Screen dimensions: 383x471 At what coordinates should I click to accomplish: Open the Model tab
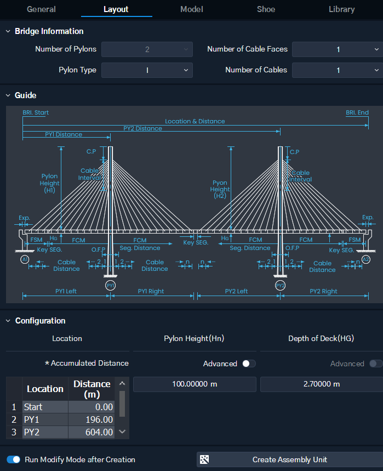(191, 9)
